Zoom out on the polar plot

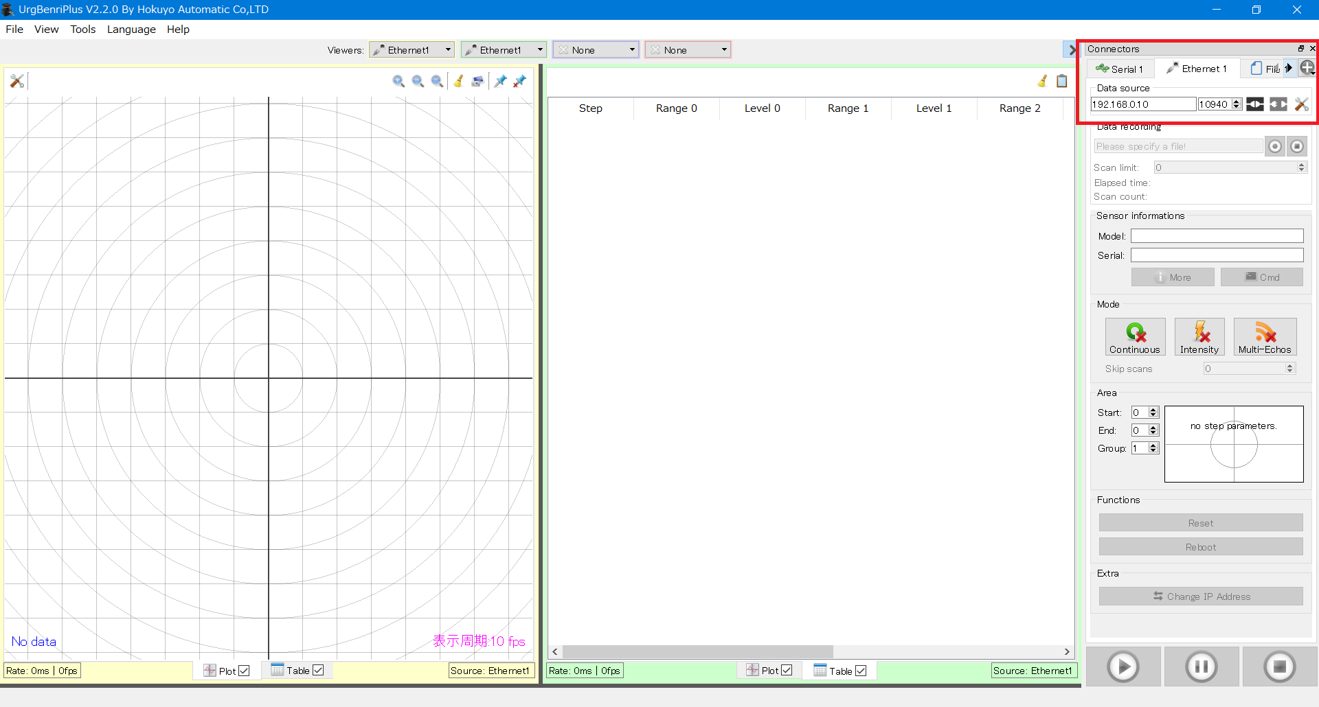[418, 81]
